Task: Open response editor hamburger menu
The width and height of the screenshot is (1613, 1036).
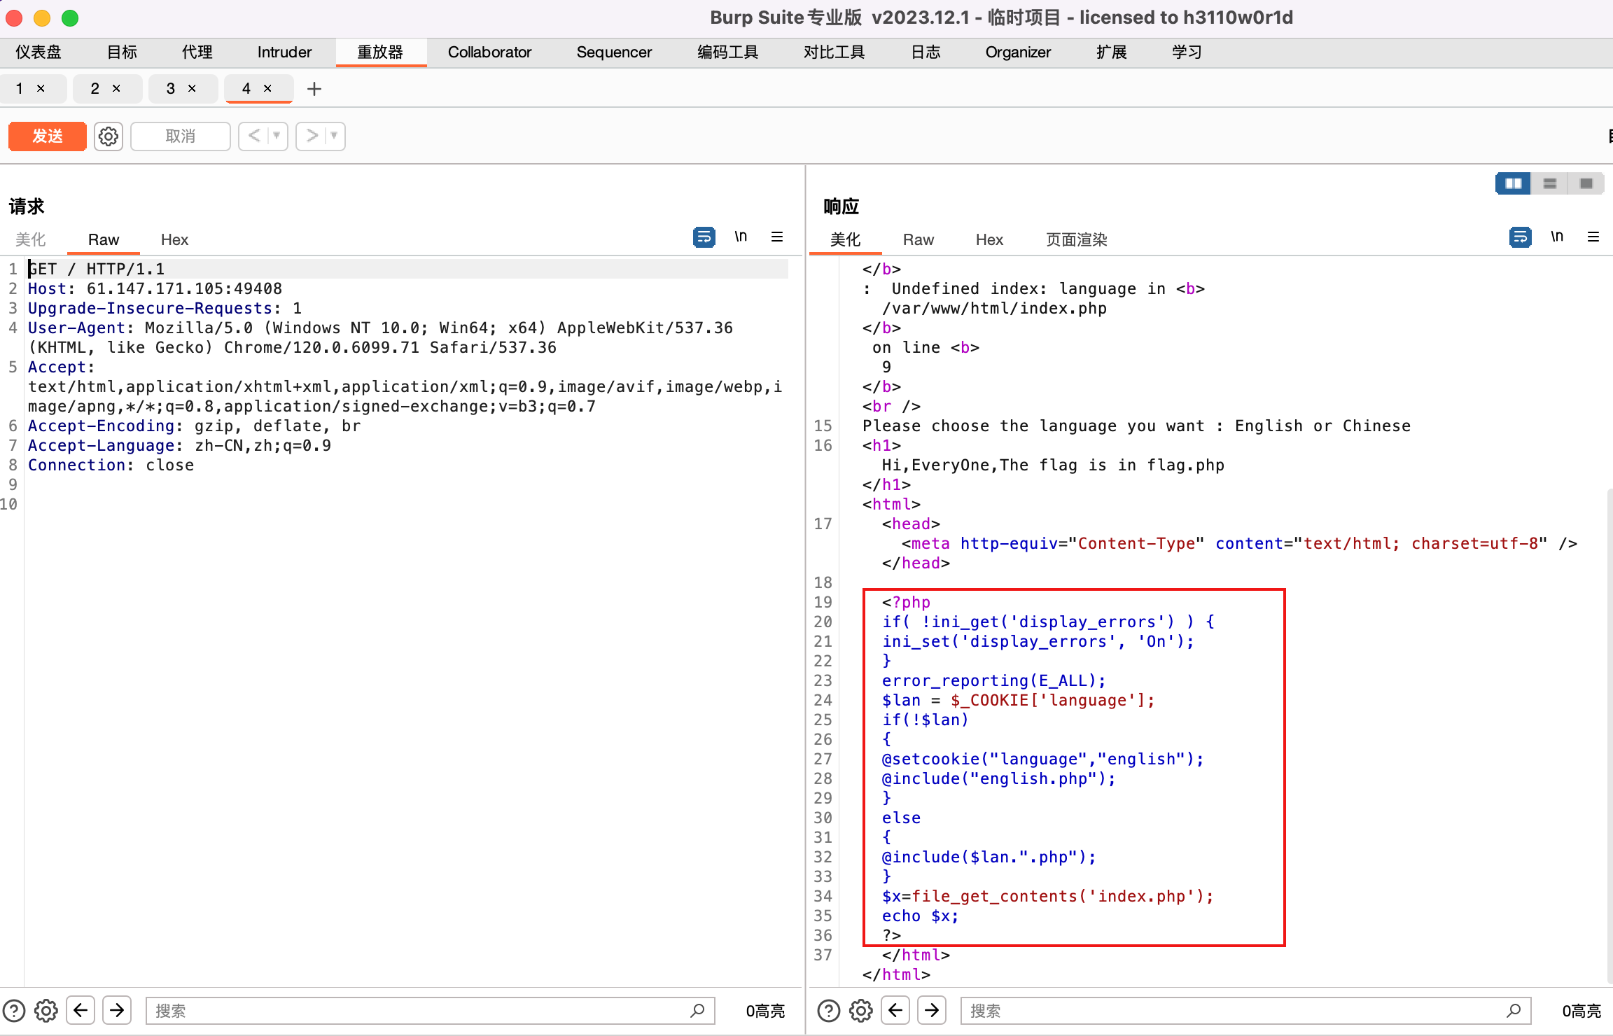Action: tap(1593, 237)
